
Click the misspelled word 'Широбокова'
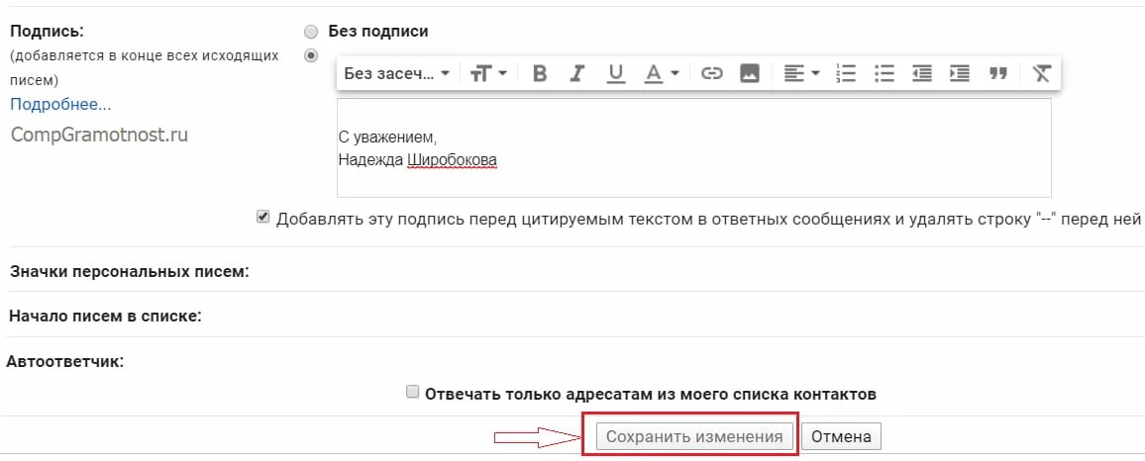point(452,159)
